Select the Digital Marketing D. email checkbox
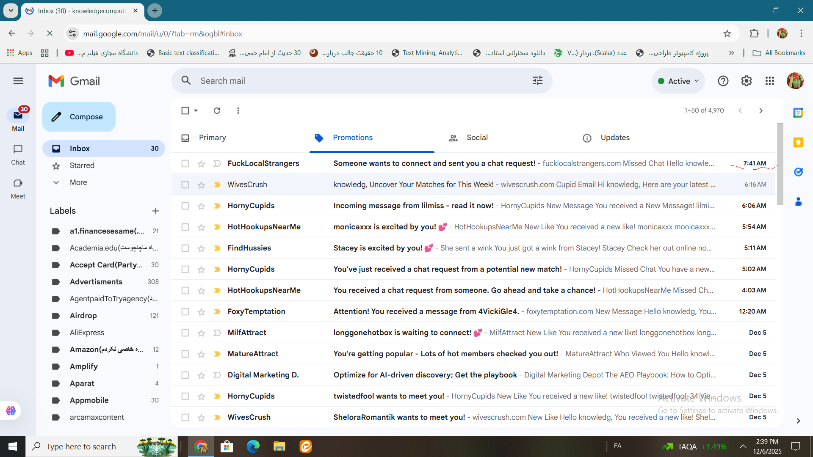 [x=185, y=375]
